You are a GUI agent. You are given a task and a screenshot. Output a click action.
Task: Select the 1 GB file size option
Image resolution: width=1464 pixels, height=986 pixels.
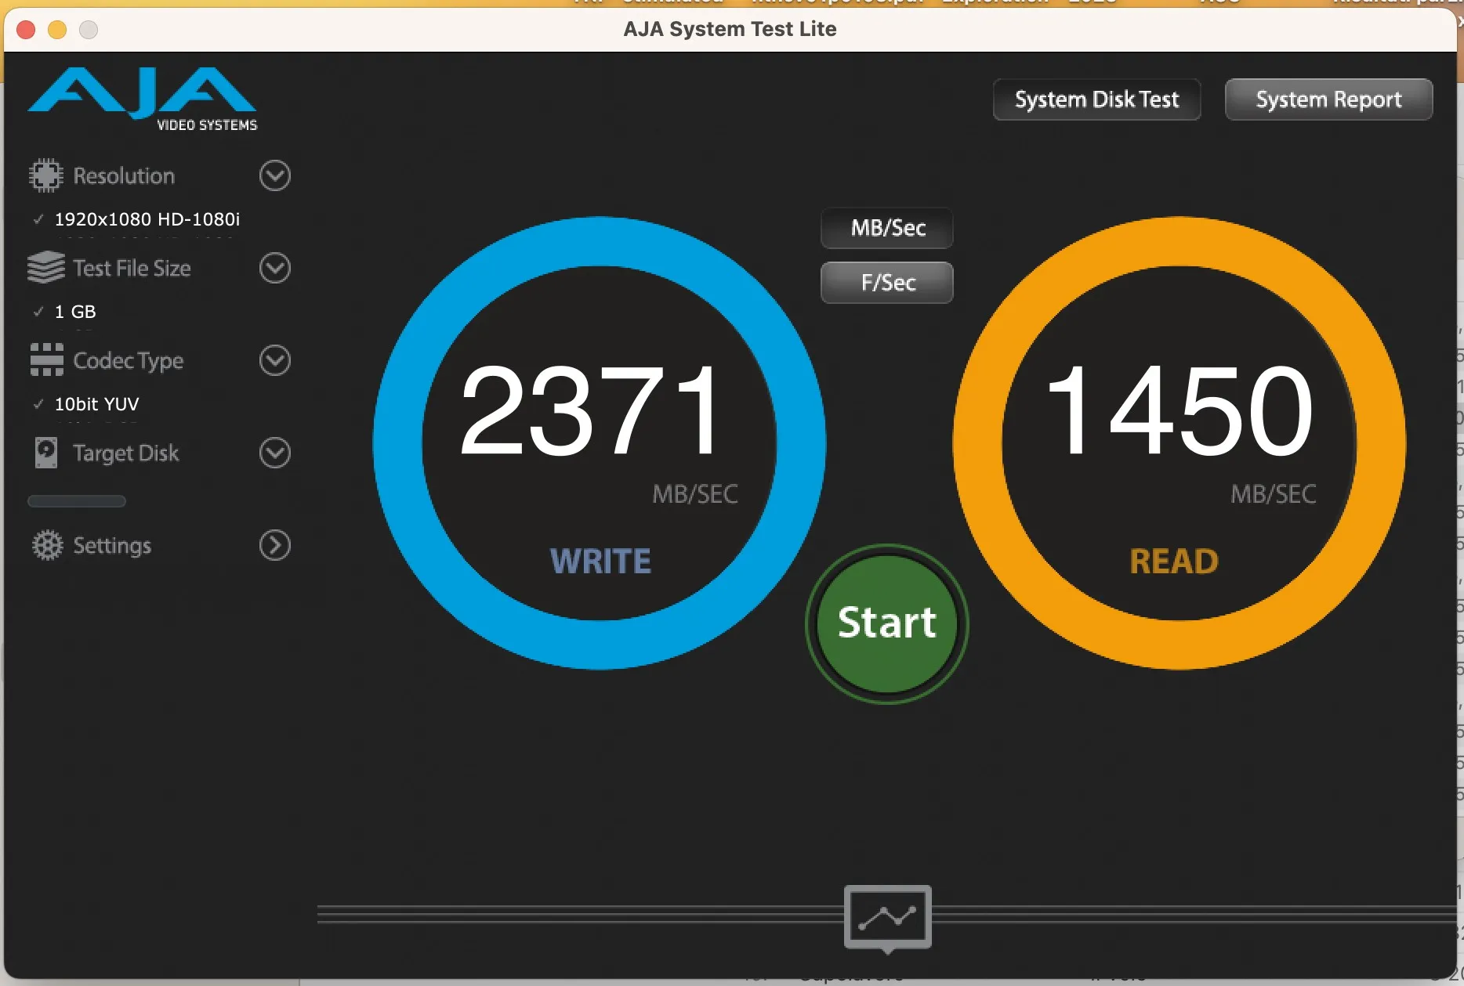[74, 311]
